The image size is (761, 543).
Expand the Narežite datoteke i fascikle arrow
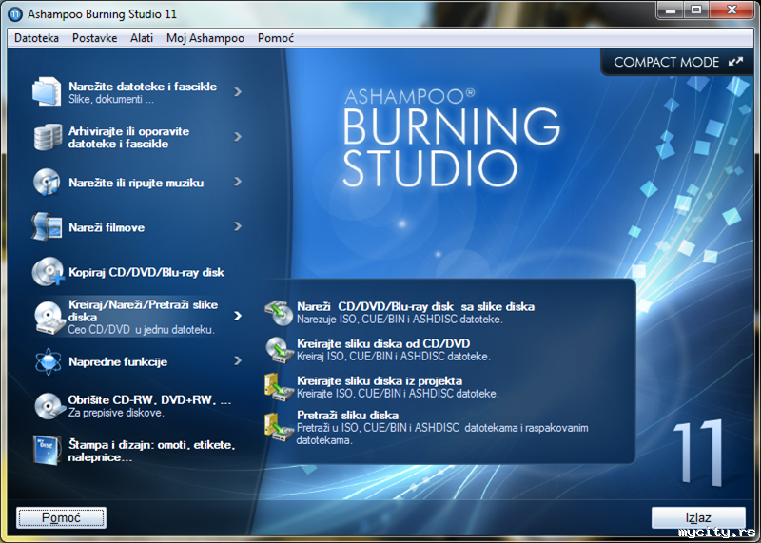click(x=238, y=91)
